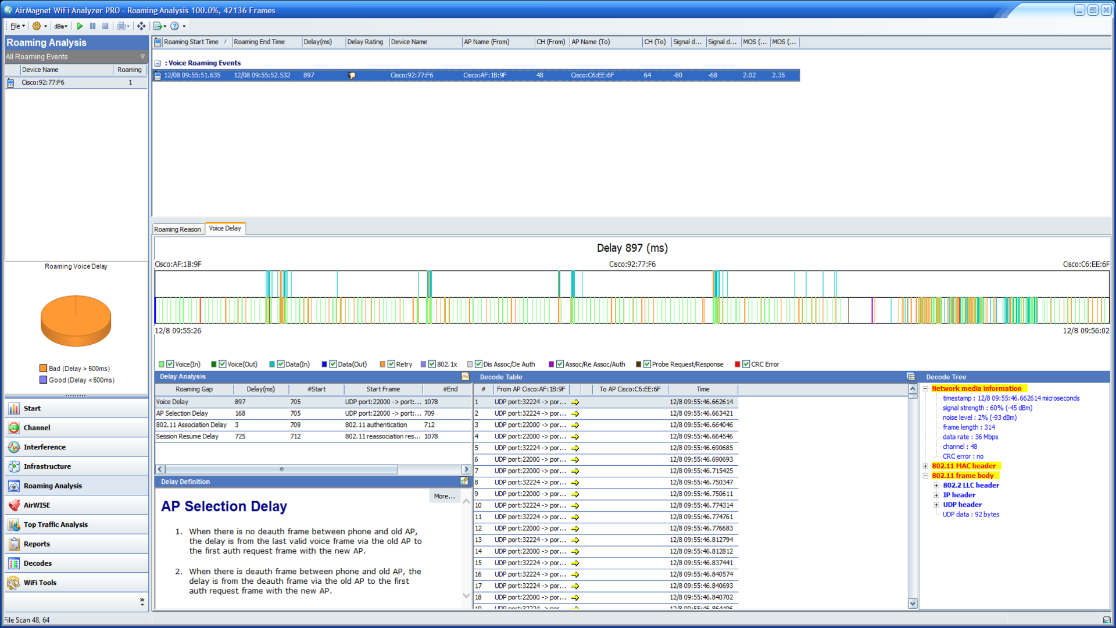Click the full-screen navigation cross icon
The image size is (1116, 628).
(x=141, y=26)
